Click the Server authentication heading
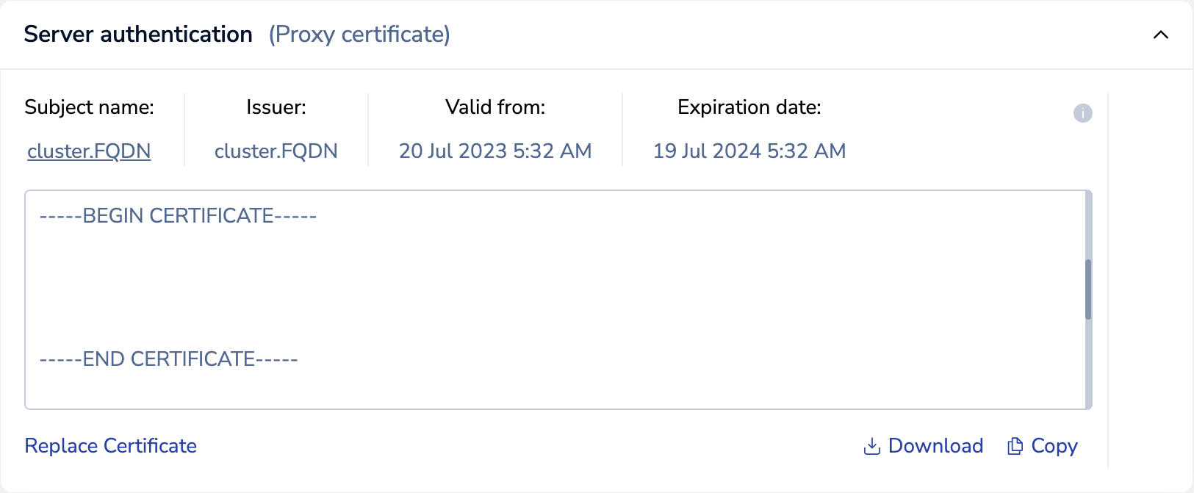The width and height of the screenshot is (1194, 493). (138, 35)
